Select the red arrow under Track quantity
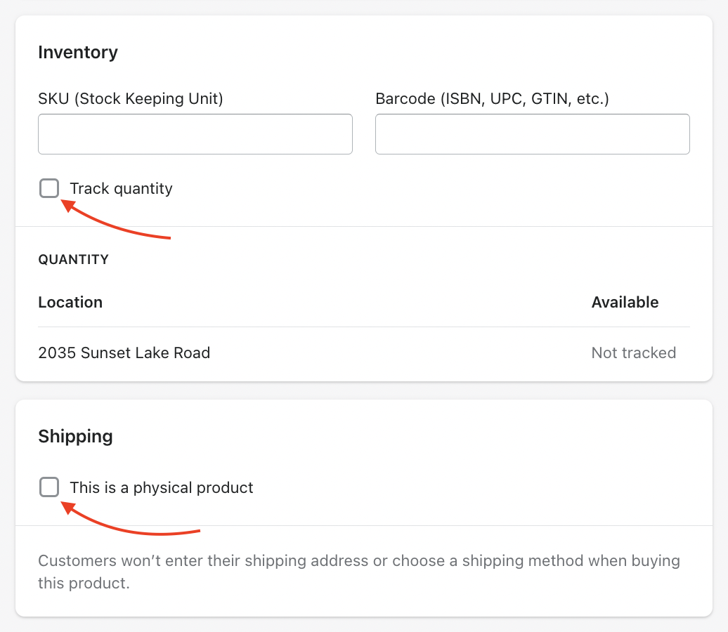Screen dimensions: 728x632 116,219
